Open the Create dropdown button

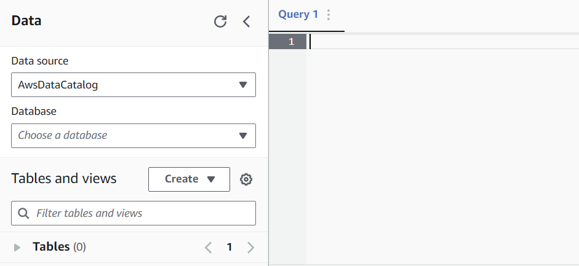tap(189, 179)
